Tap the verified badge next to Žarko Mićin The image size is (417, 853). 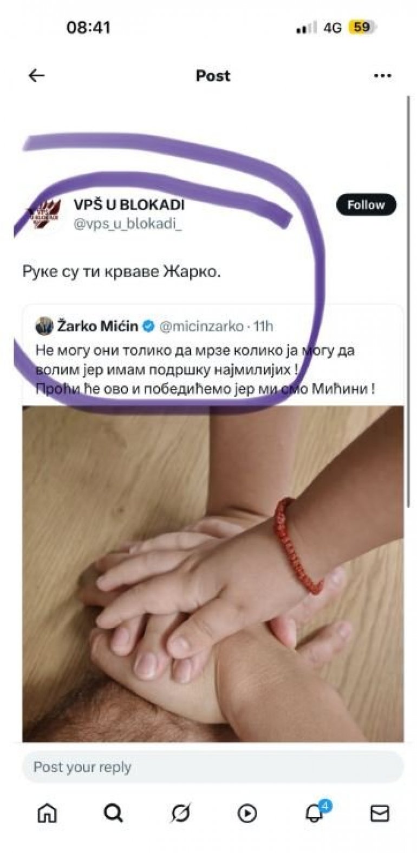point(149,326)
